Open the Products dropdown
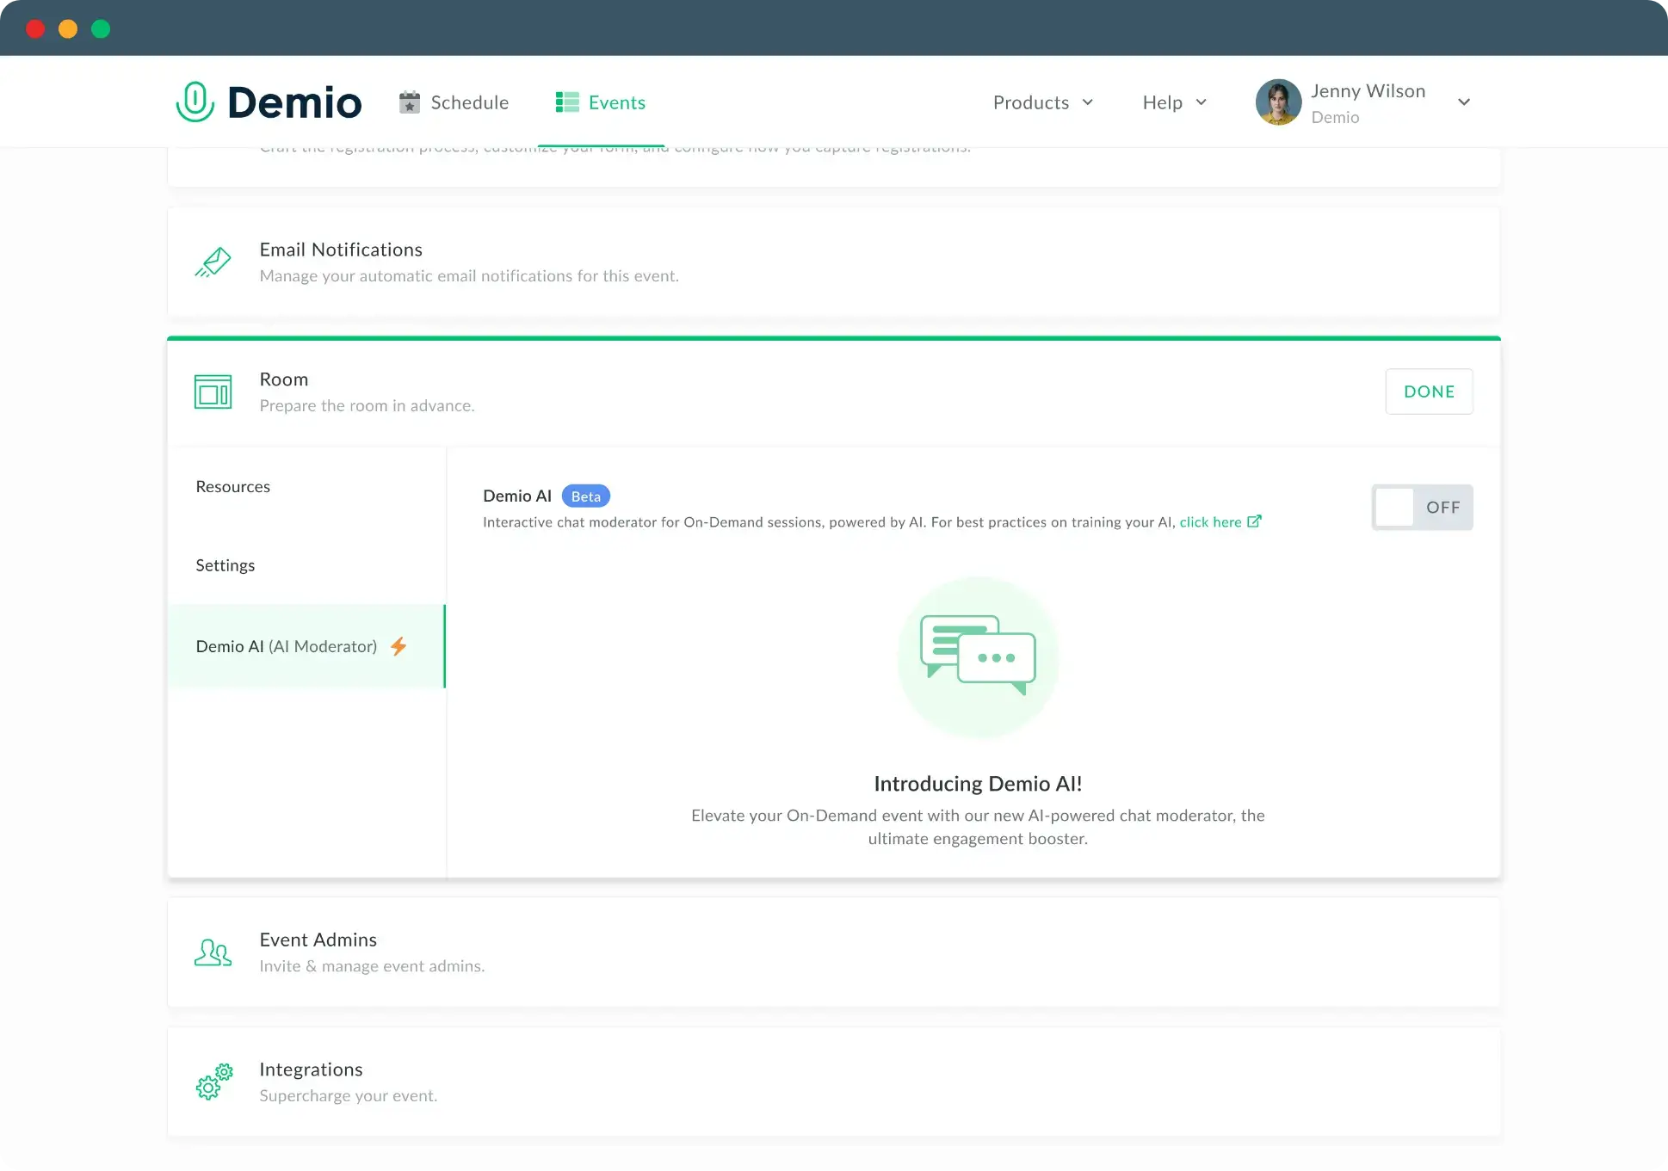 1043,102
